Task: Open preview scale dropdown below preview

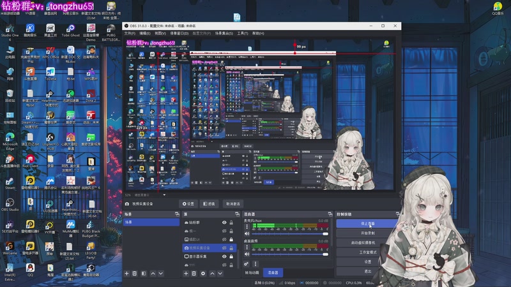Action: tap(164, 195)
